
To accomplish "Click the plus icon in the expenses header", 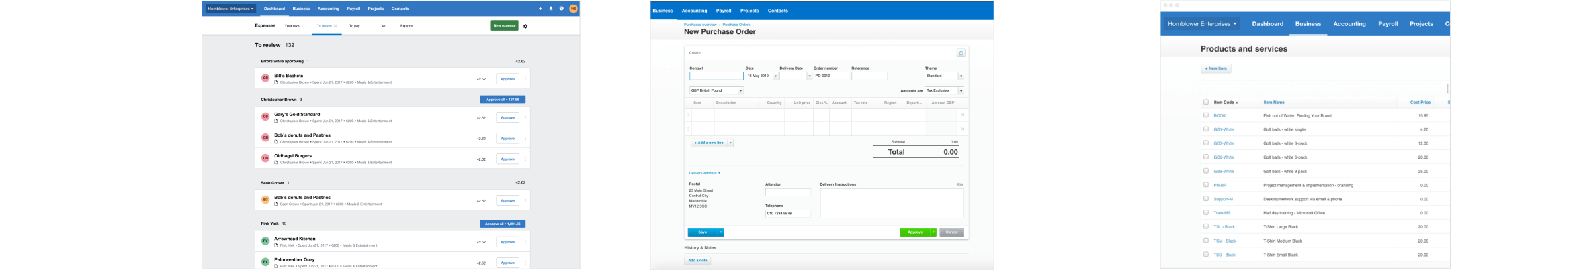I will tap(540, 9).
